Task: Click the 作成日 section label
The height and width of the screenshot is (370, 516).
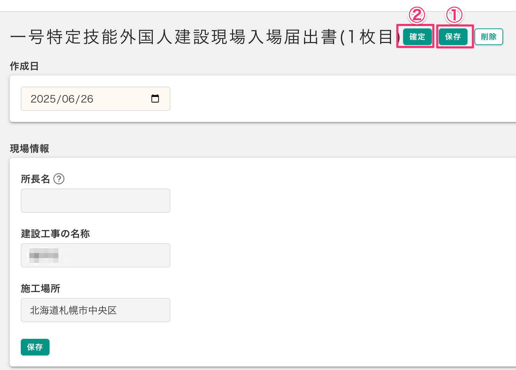Action: pos(24,66)
